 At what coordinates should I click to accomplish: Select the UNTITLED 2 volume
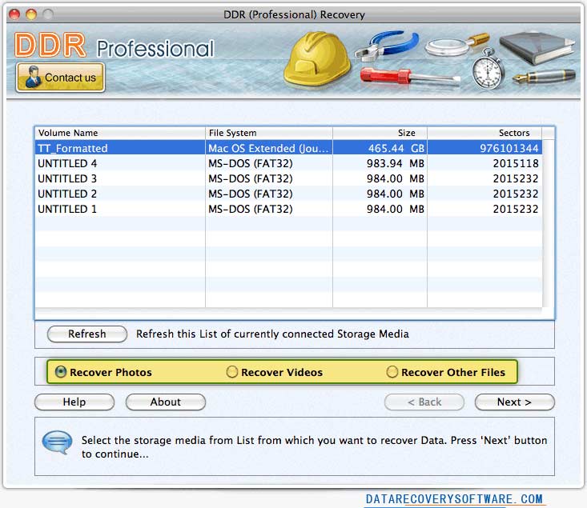tap(288, 194)
